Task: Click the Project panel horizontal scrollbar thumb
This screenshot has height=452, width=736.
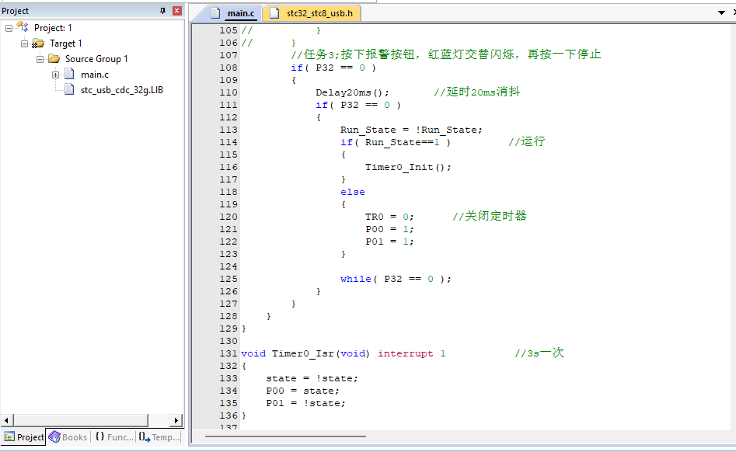Action: (x=80, y=420)
